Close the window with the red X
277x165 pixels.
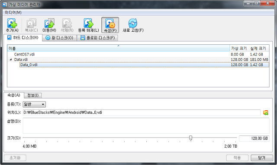267,3
